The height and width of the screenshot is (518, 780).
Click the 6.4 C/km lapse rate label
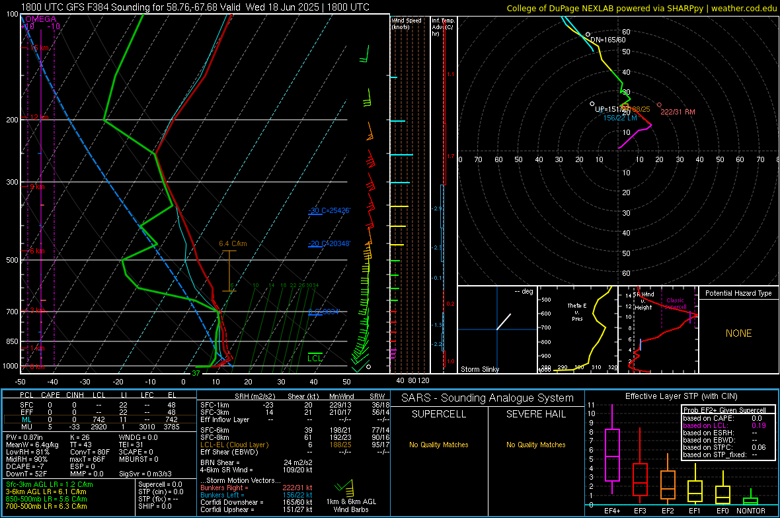(233, 243)
